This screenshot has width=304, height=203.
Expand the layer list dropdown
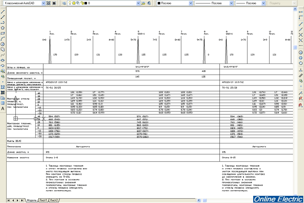(x=138, y=3)
